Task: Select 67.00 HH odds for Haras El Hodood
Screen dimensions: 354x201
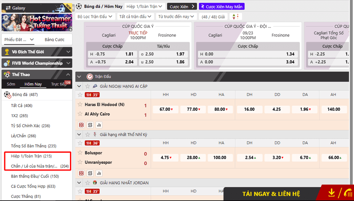Action: (x=165, y=109)
